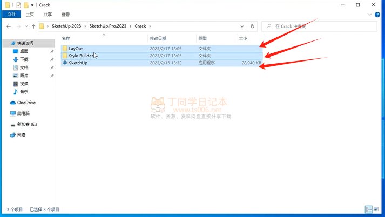Click the LayOut folder icon
This screenshot has width=385, height=217.
point(65,49)
